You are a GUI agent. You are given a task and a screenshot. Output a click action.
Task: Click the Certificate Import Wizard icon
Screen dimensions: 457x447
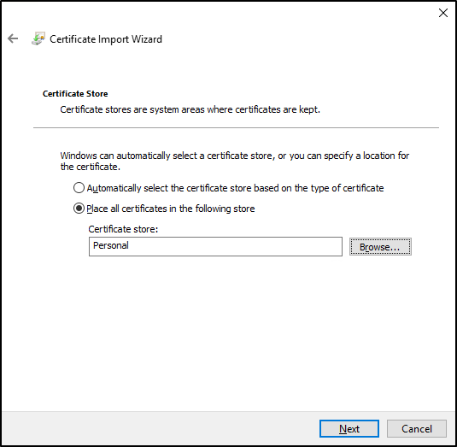[x=38, y=38]
